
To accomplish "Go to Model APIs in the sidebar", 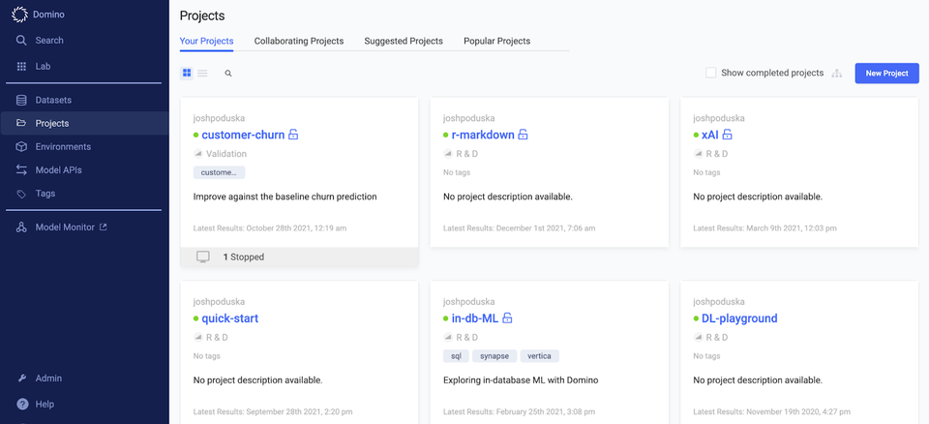I will pos(58,170).
